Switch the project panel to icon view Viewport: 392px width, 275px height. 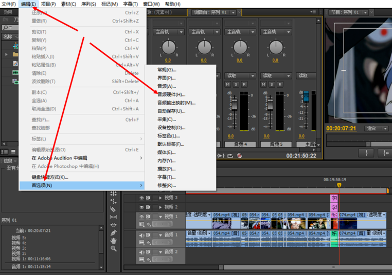click(13, 151)
